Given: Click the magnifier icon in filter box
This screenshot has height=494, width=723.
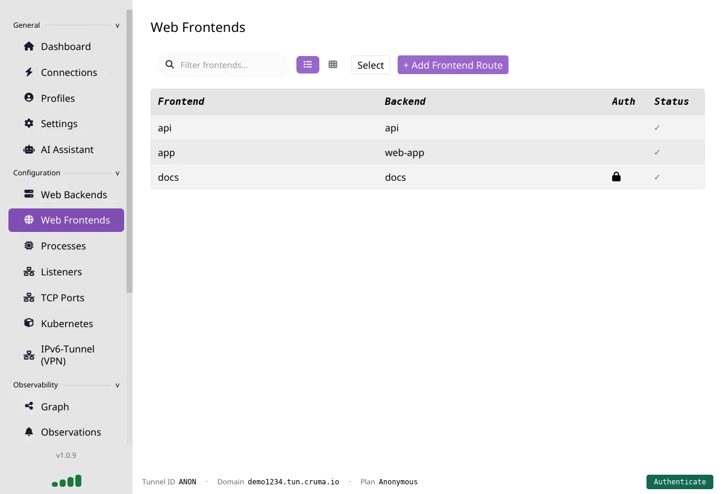Looking at the screenshot, I should (170, 64).
